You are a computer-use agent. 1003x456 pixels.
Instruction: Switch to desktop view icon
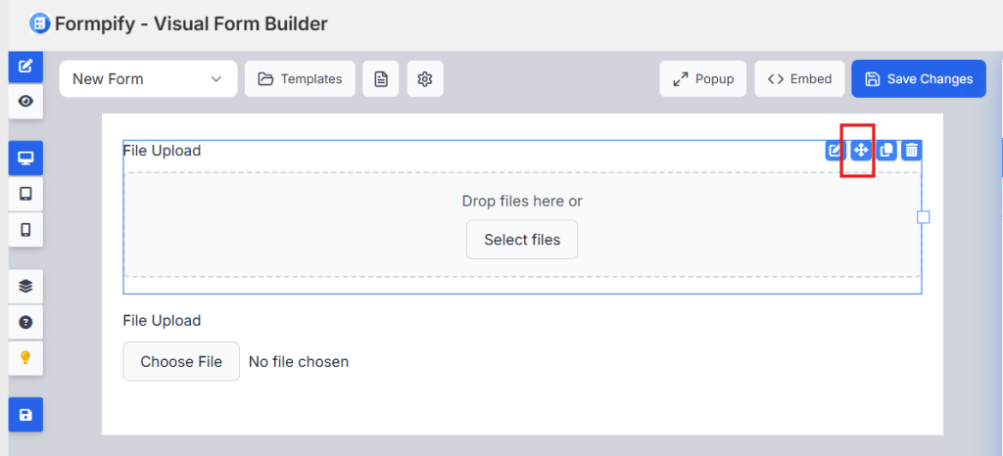(x=25, y=159)
